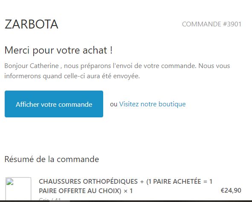Image resolution: width=252 pixels, height=202 pixels.
Task: Click the 'PAIRE OFFERTE AU CHOIX' line
Action: 80,191
